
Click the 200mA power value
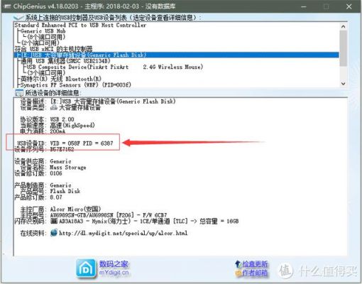click(57, 131)
